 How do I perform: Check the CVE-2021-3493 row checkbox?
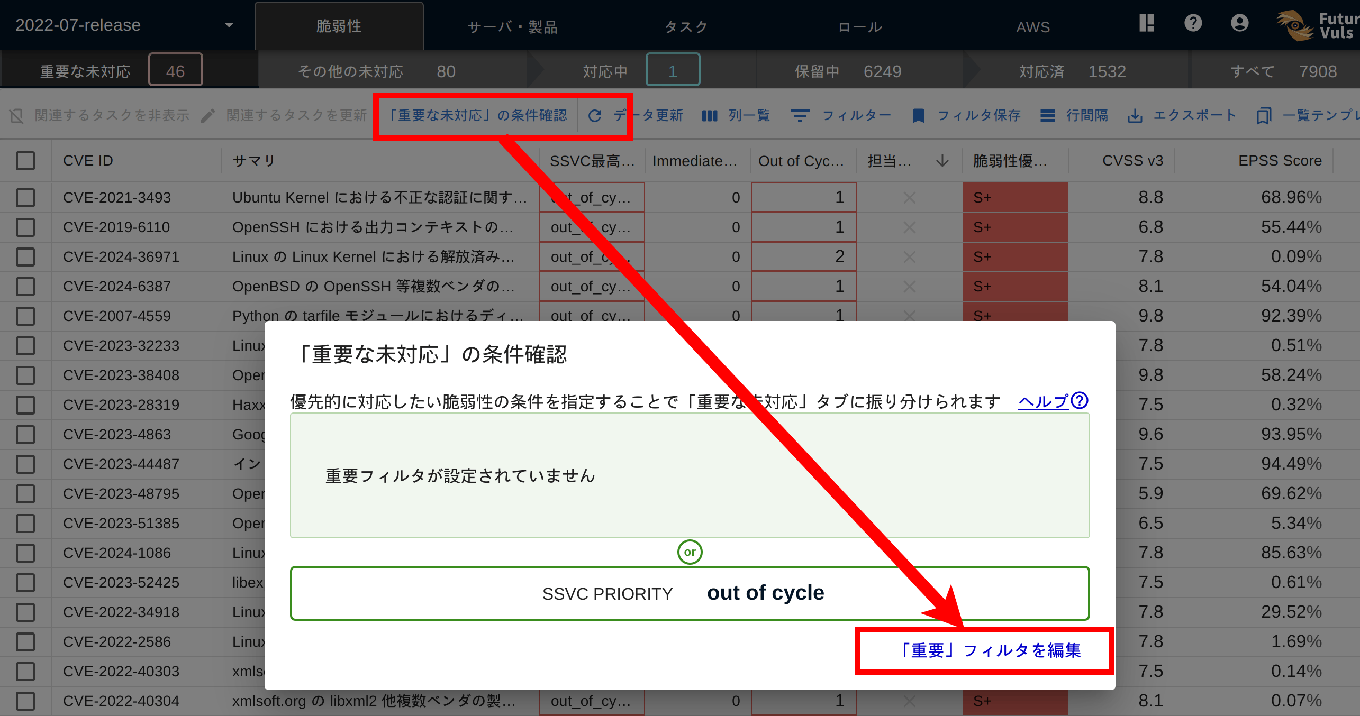click(25, 198)
